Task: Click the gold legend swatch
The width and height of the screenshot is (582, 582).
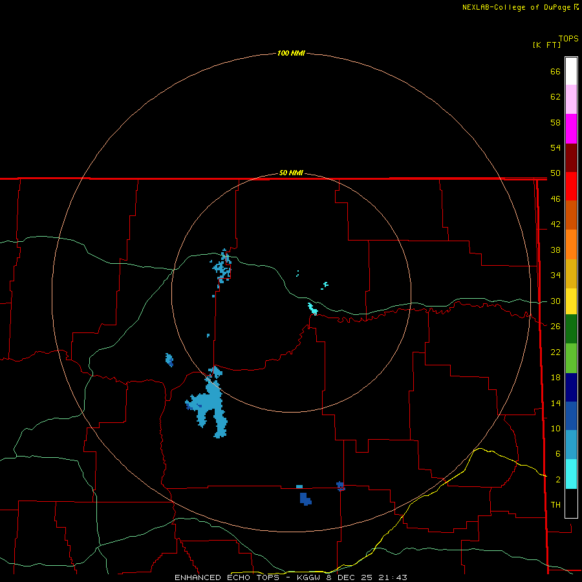Action: click(x=571, y=274)
